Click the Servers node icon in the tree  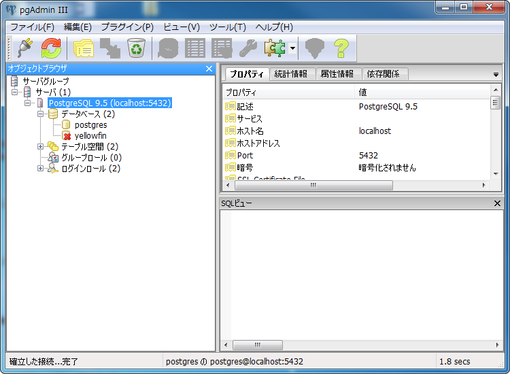pyautogui.click(x=27, y=92)
